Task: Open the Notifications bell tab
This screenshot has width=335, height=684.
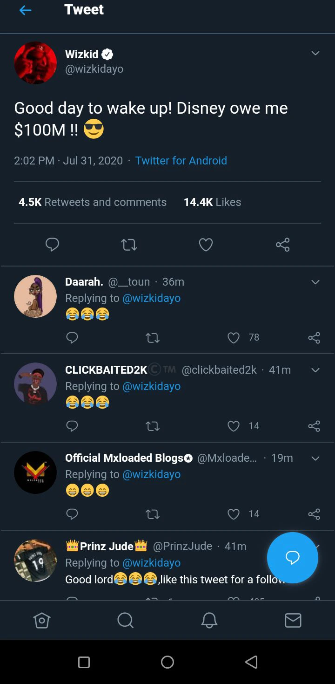Action: click(x=209, y=620)
